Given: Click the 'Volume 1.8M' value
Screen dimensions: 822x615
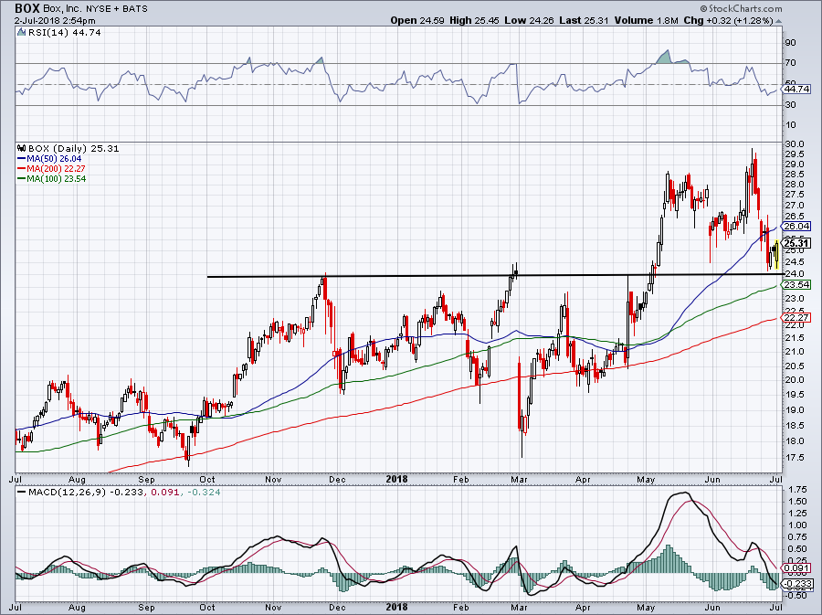Looking at the screenshot, I should coord(647,20).
